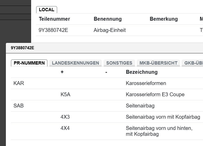Click the Bemerkung column header
203x146 pixels.
pyautogui.click(x=163, y=19)
